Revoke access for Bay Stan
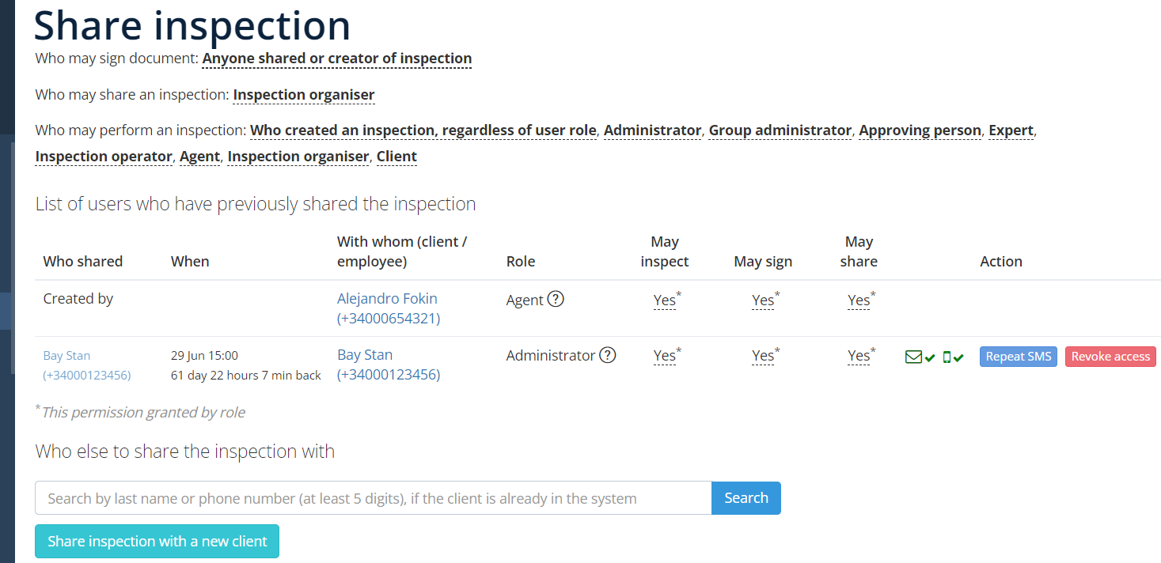Screen dimensions: 1161x563 tap(1110, 357)
